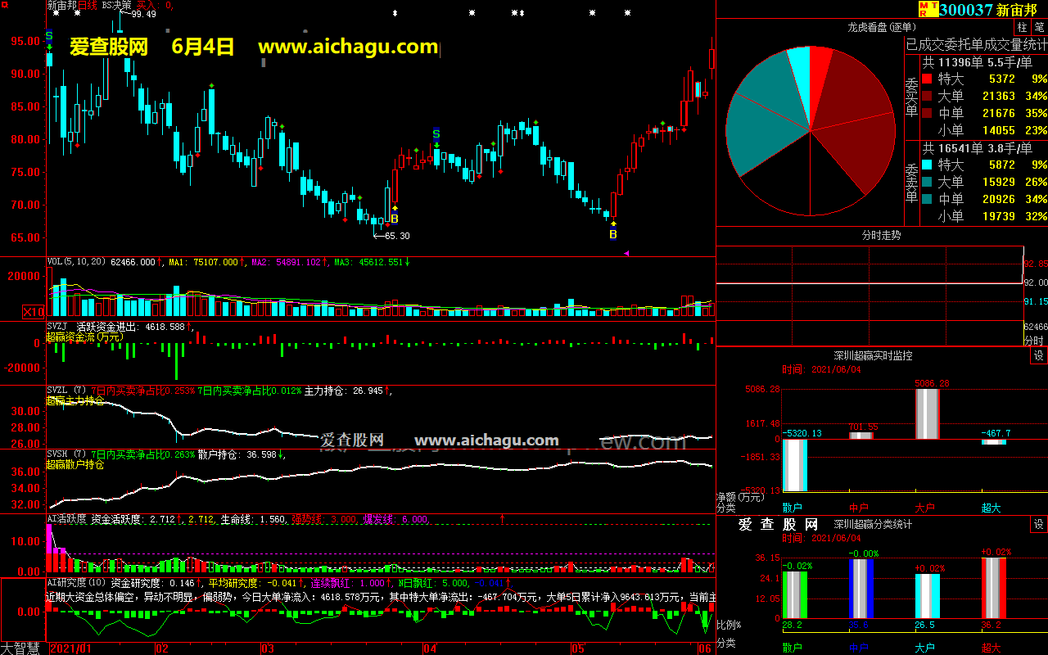
Task: Open the SVZJ indicator label
Action: (x=57, y=326)
